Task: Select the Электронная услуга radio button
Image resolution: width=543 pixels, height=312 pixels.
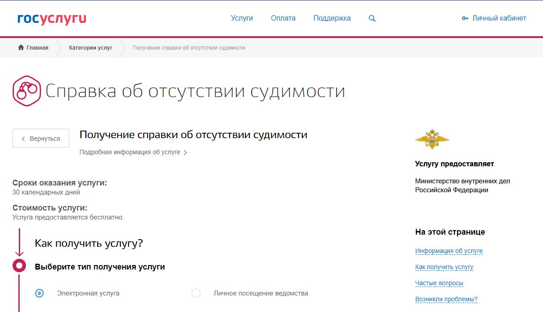Action: point(39,294)
